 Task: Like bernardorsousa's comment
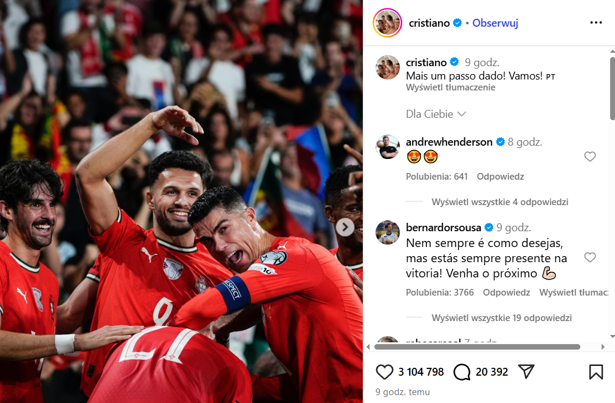click(x=590, y=257)
